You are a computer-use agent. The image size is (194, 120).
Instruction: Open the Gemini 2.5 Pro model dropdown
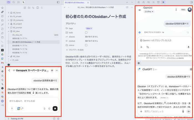pyautogui.click(x=149, y=12)
